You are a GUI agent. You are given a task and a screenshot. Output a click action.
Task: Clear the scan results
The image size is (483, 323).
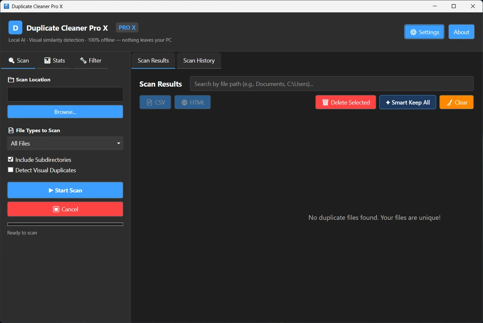click(456, 102)
